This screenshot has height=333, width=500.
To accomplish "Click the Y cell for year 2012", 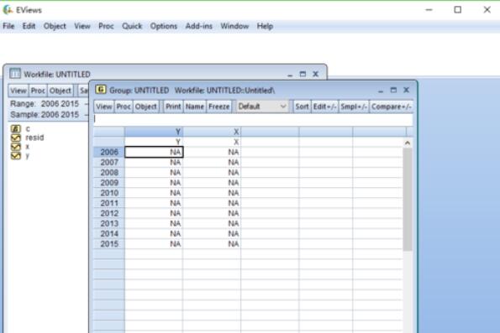I will coord(154,213).
